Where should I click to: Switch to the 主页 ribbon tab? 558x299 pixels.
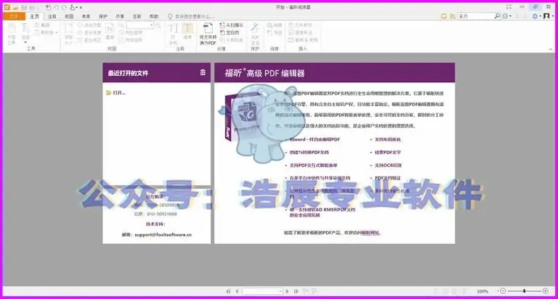pyautogui.click(x=35, y=17)
